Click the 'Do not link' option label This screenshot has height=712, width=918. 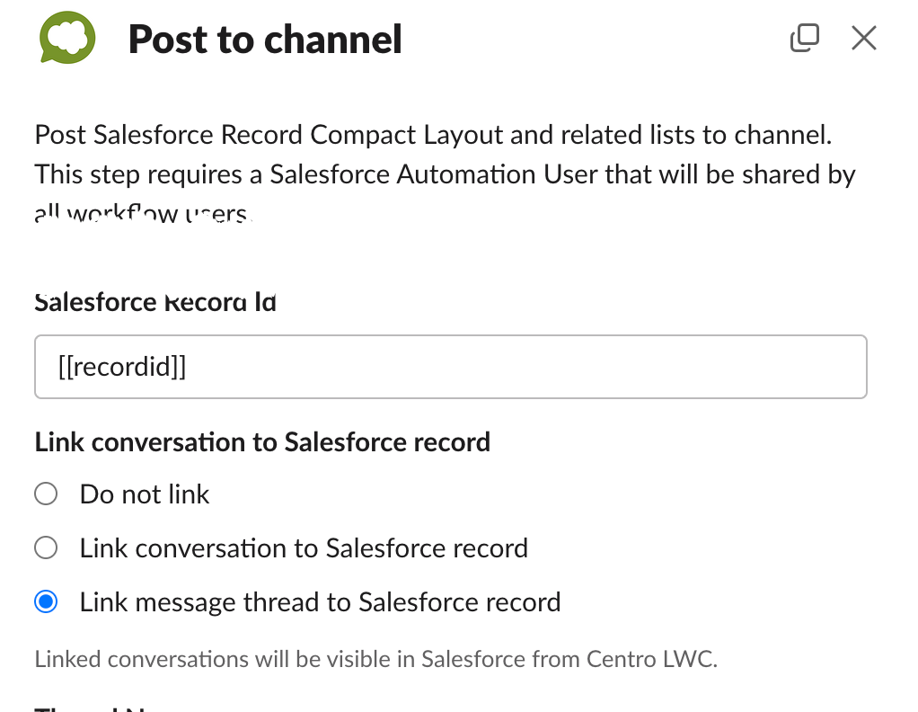(x=145, y=494)
